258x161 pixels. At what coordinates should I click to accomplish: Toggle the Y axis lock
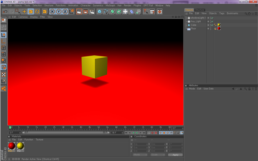click(x=58, y=12)
